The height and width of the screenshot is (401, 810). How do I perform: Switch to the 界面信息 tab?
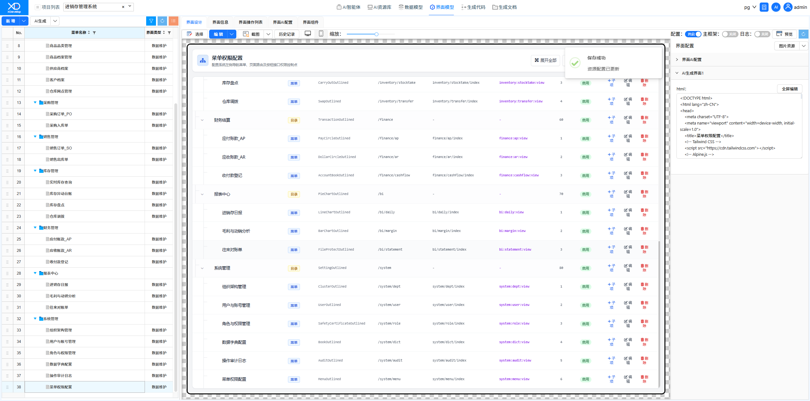tap(220, 22)
